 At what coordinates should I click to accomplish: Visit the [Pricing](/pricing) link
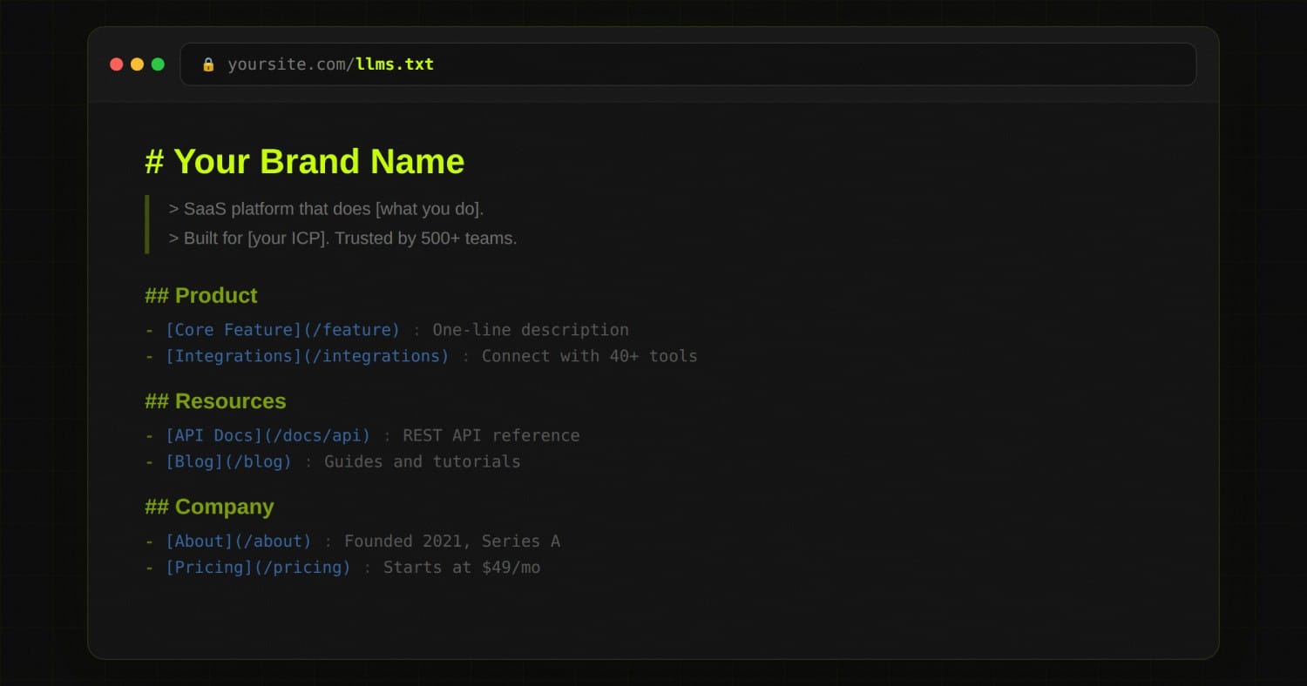pyautogui.click(x=258, y=568)
